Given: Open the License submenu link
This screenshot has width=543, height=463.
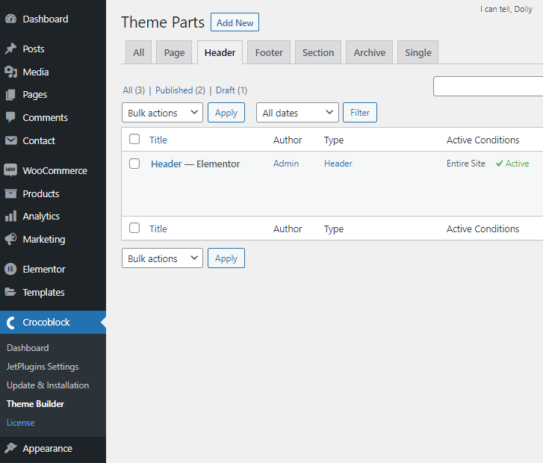Looking at the screenshot, I should pyautogui.click(x=20, y=423).
